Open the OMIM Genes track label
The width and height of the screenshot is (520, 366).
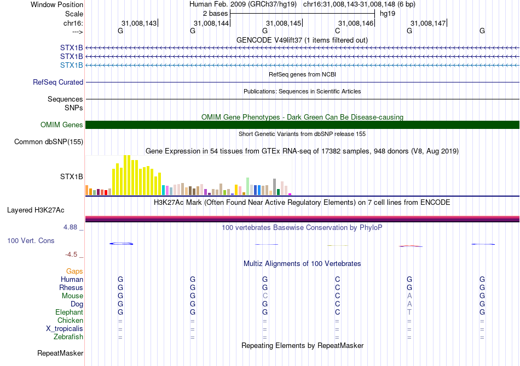point(62,125)
